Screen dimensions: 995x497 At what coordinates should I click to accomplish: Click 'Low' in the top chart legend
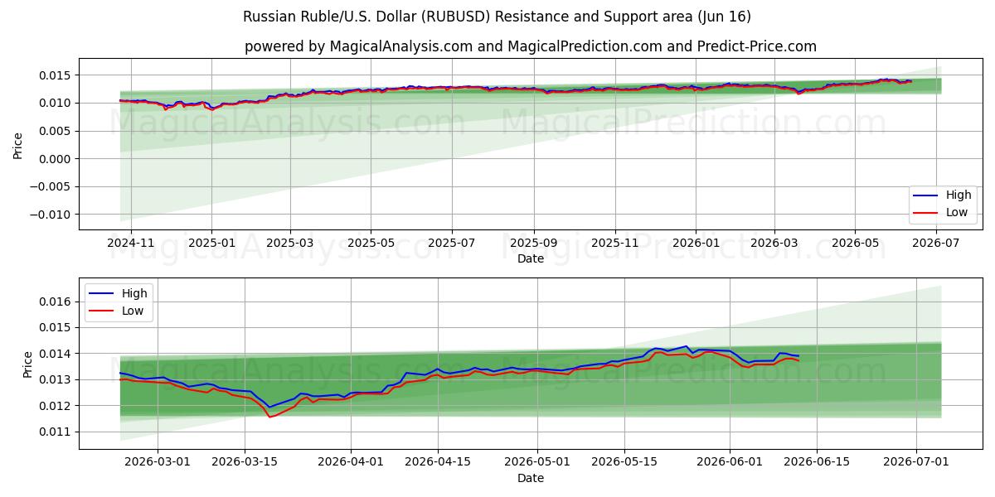pyautogui.click(x=957, y=213)
